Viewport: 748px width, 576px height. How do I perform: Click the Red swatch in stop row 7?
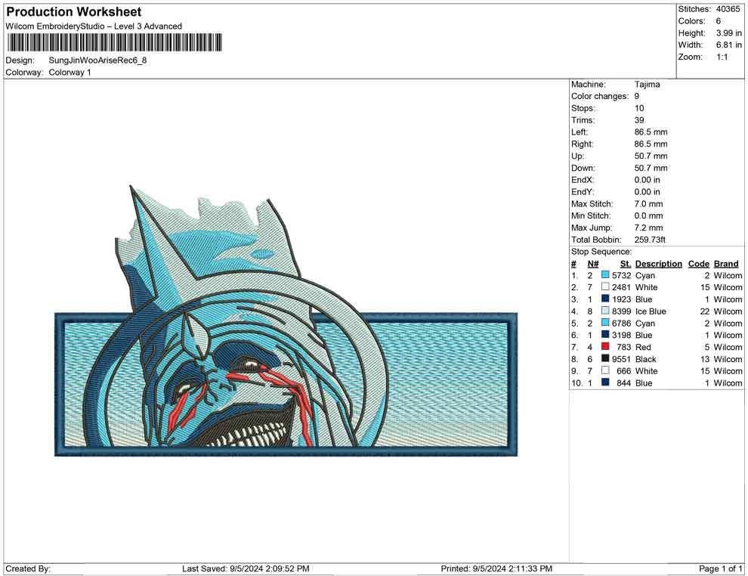point(605,346)
